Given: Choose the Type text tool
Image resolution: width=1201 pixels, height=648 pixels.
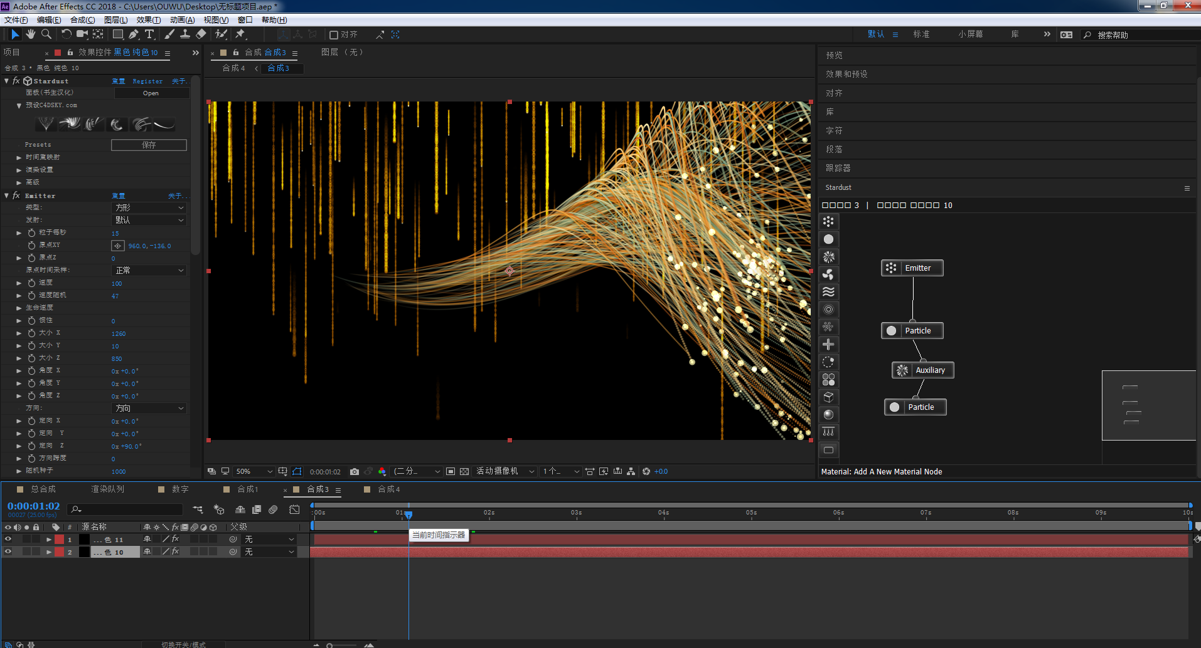Looking at the screenshot, I should coord(149,34).
